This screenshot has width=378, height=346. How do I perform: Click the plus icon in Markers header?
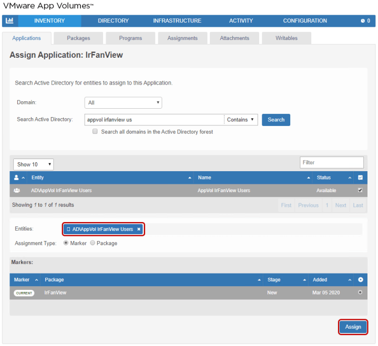tap(360, 280)
